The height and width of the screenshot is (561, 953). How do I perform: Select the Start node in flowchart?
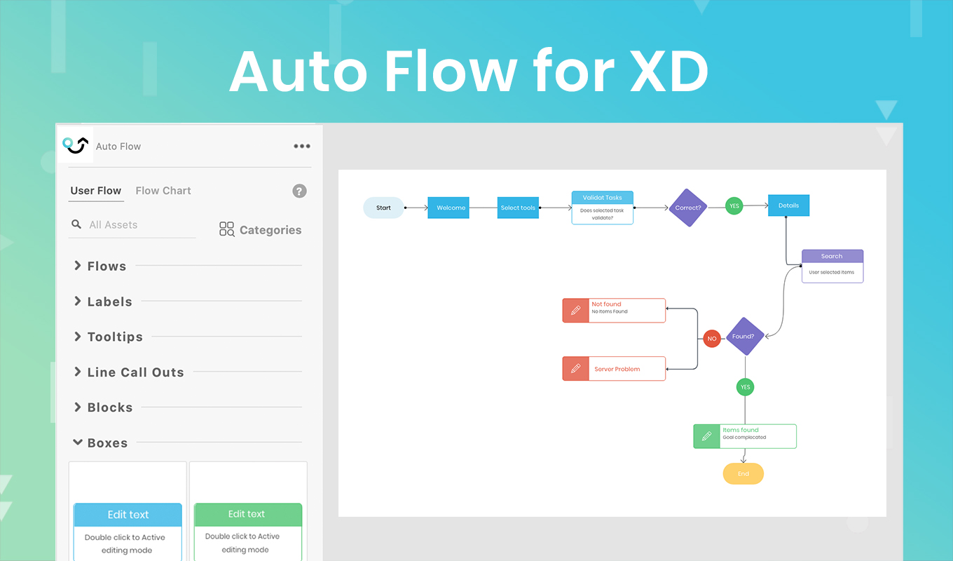[383, 208]
